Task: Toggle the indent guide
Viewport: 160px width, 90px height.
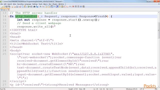Action: (x=57, y=7)
